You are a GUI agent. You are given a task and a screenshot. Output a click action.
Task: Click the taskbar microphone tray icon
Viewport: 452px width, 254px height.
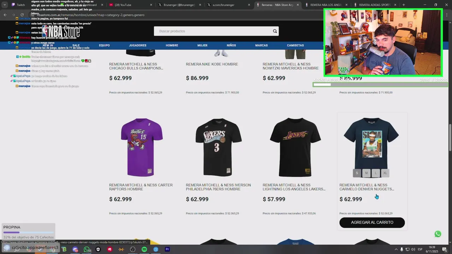tap(402, 249)
